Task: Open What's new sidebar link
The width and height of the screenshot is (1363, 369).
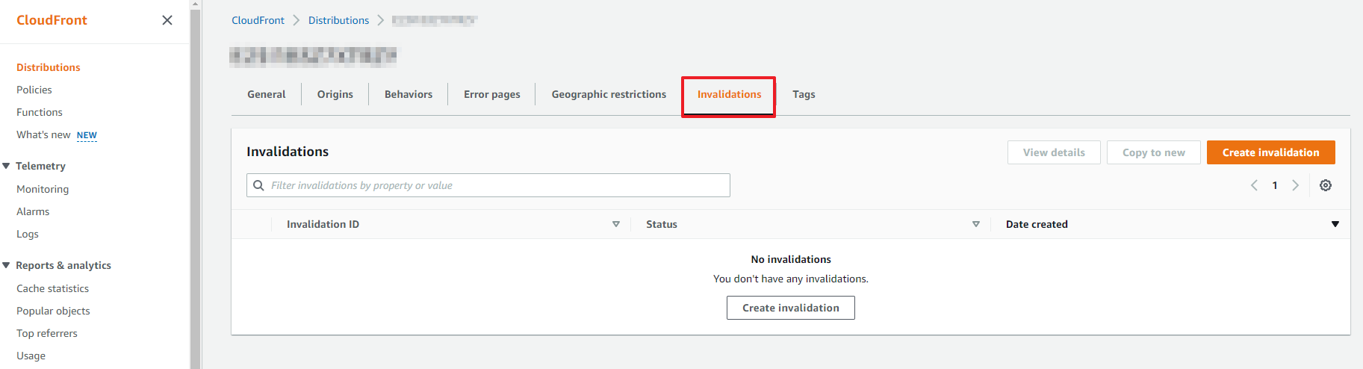Action: pyautogui.click(x=43, y=134)
